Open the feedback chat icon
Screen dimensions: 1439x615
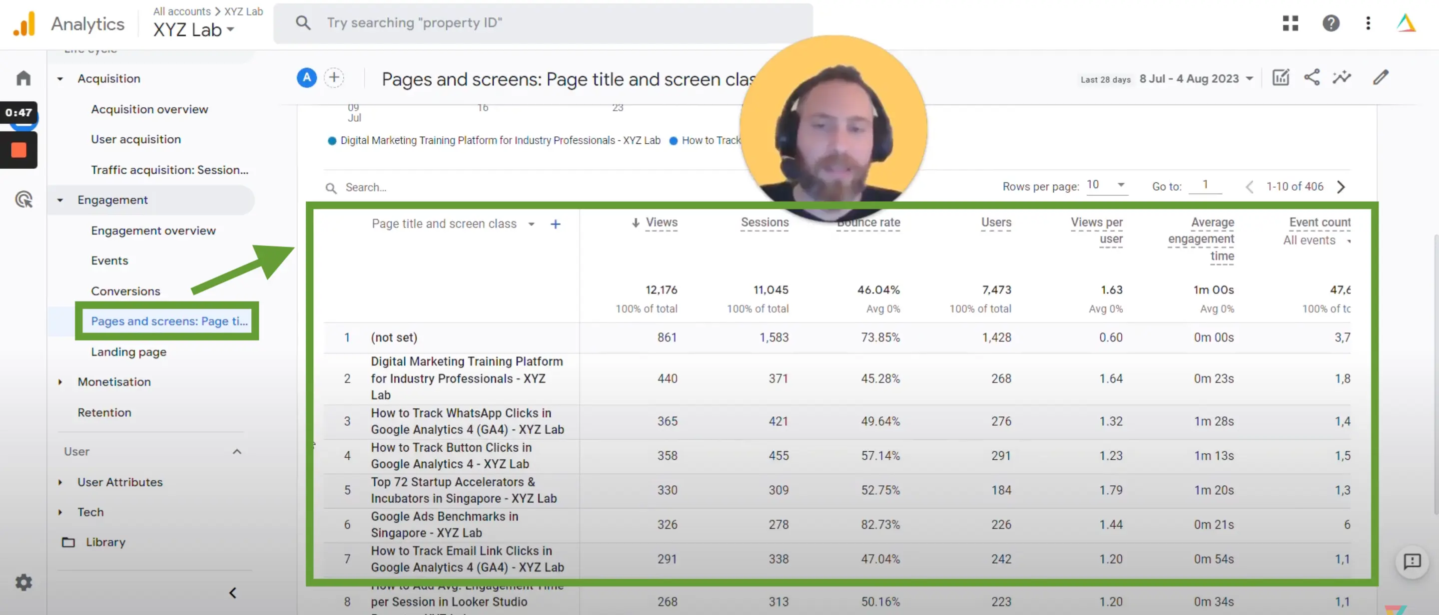coord(1412,562)
